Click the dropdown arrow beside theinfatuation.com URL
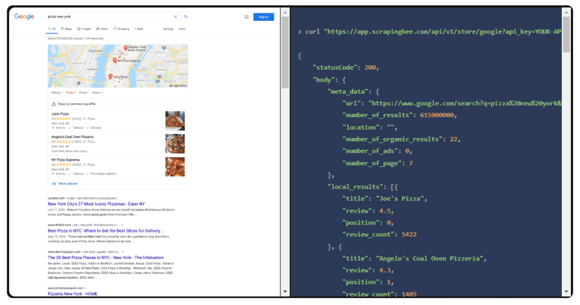The height and width of the screenshot is (305, 580). coord(123,252)
